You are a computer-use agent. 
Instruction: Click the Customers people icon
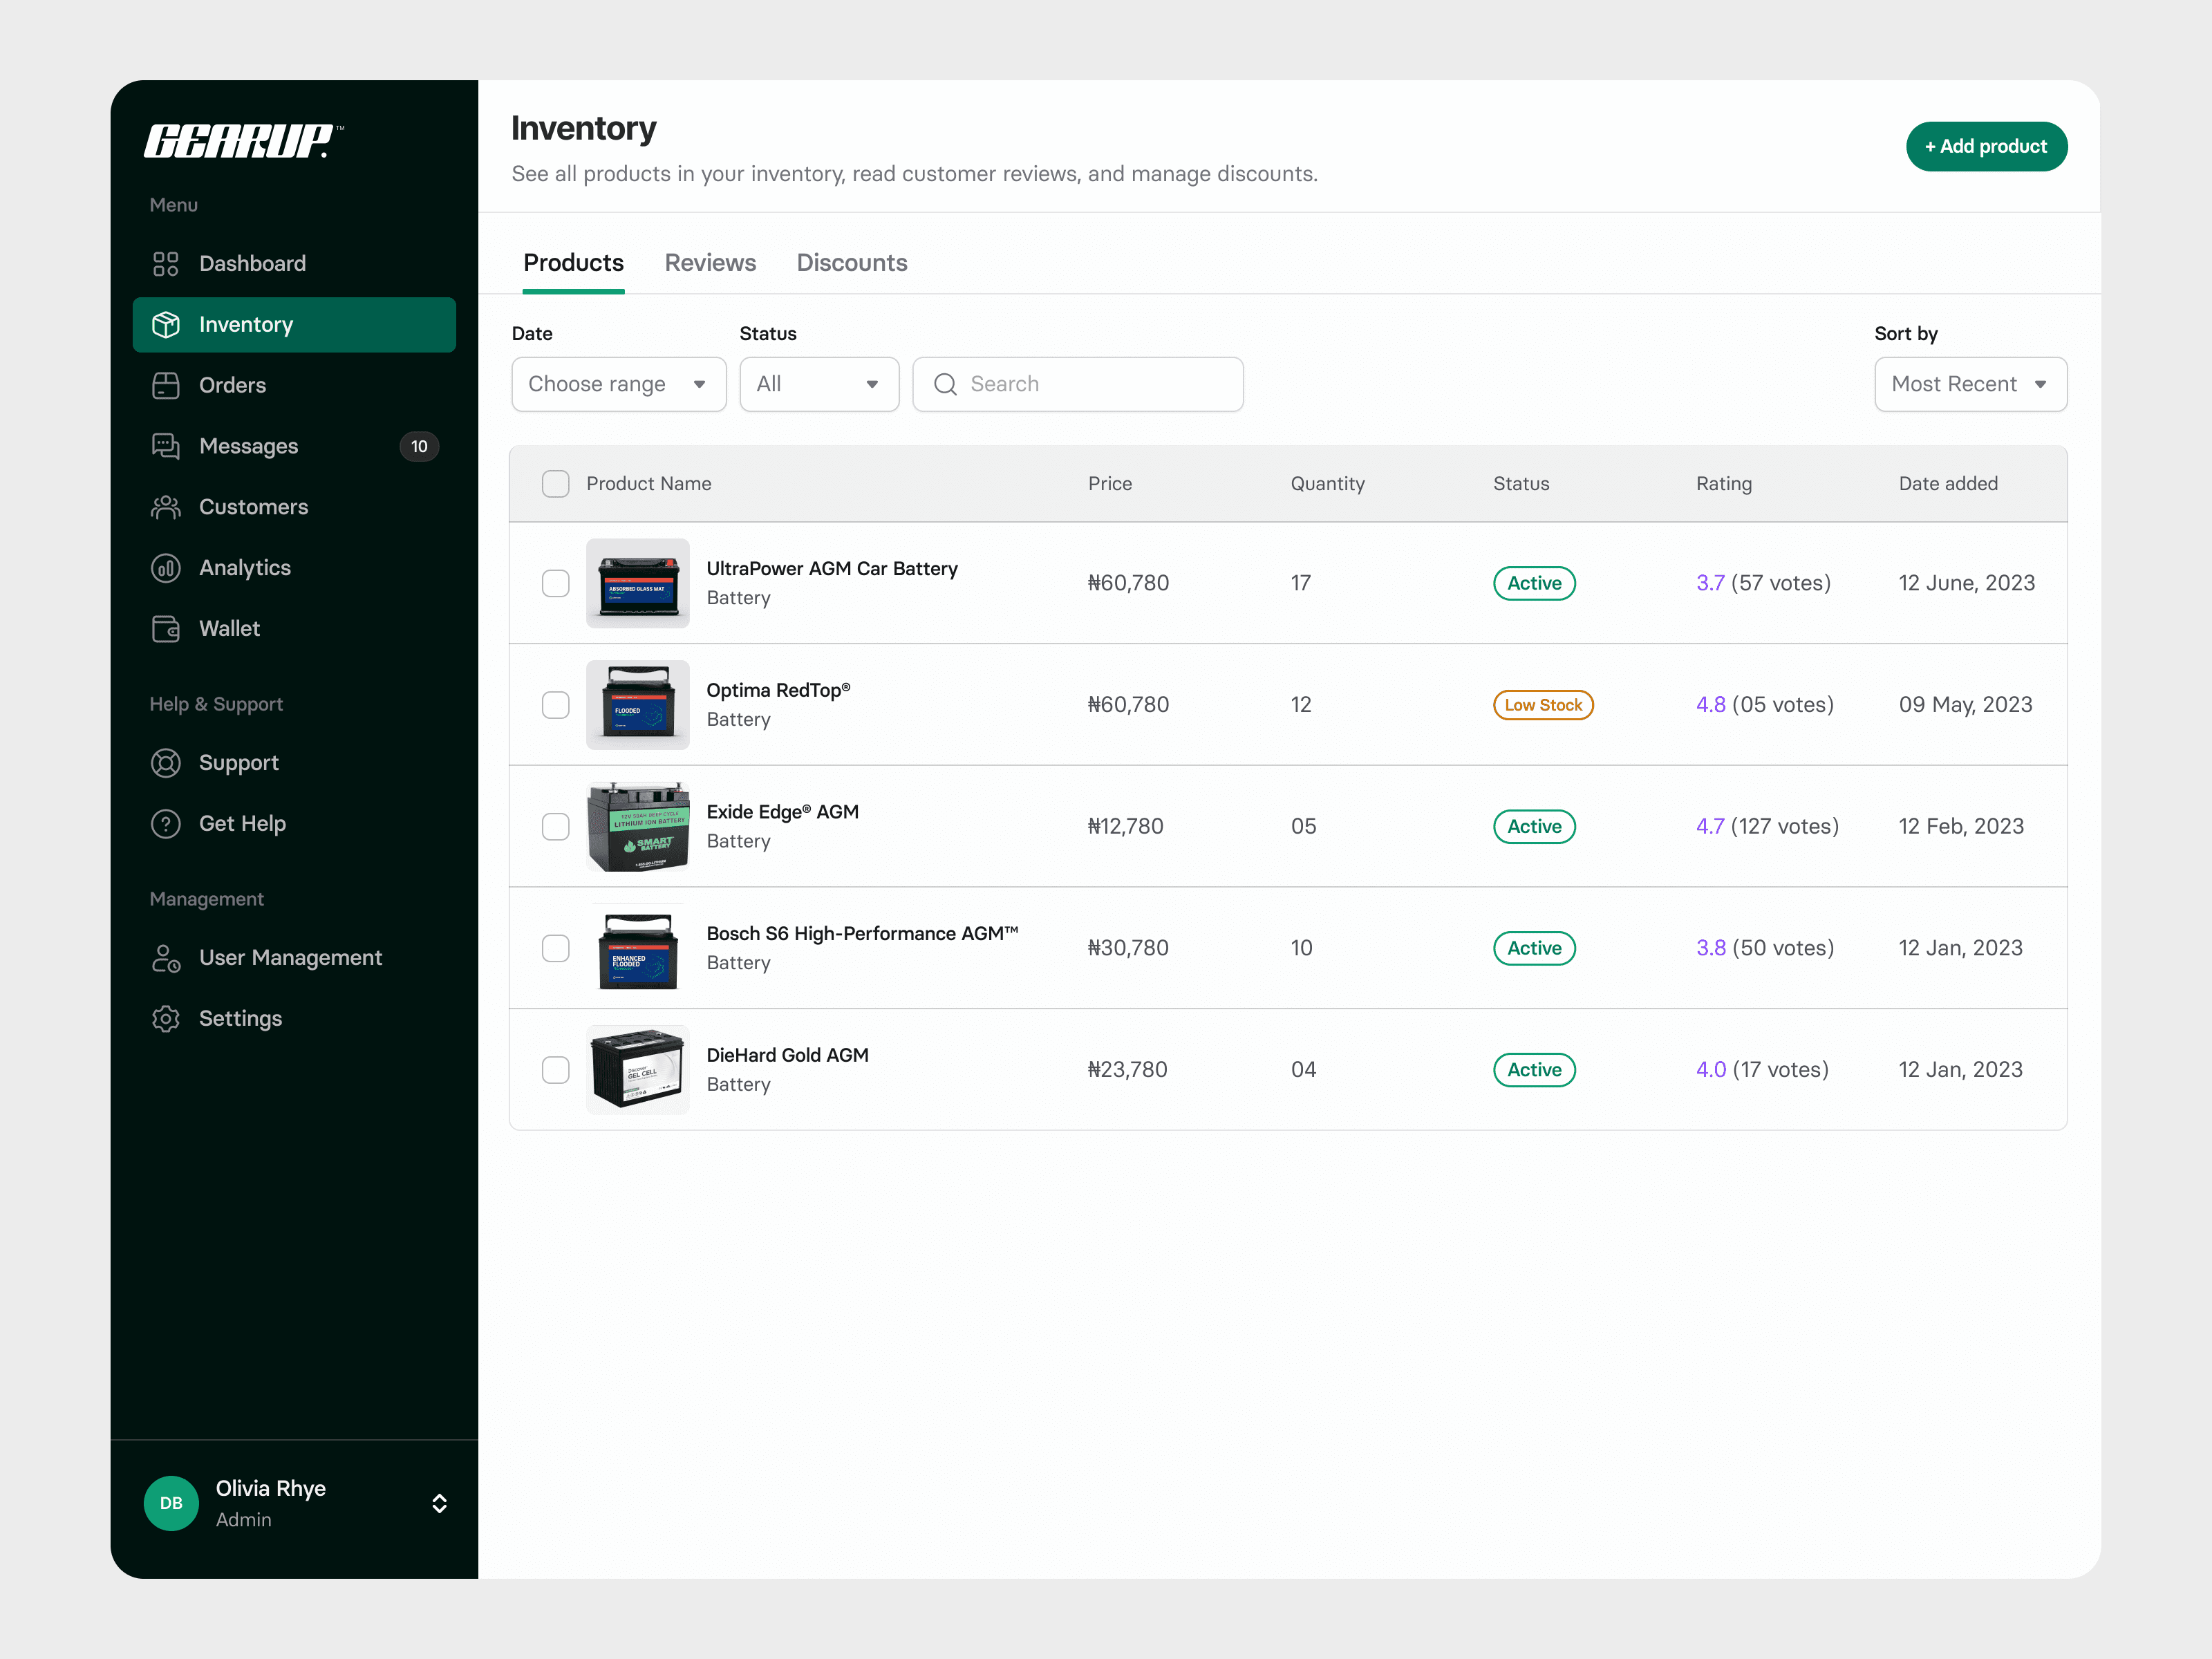165,507
